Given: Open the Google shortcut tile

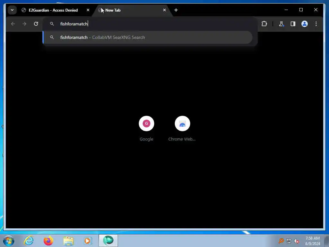Looking at the screenshot, I should (x=147, y=123).
